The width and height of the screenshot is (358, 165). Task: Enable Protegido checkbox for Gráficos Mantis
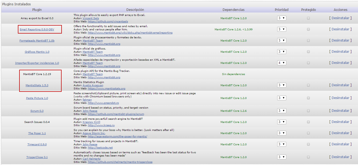[x=308, y=52]
